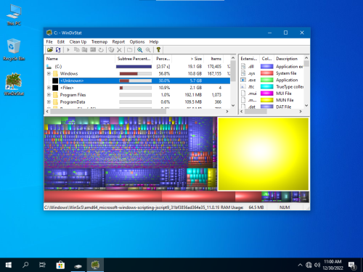Click the volume speaker tray icon
Viewport: 363px width, 272px height.
[x=317, y=265]
